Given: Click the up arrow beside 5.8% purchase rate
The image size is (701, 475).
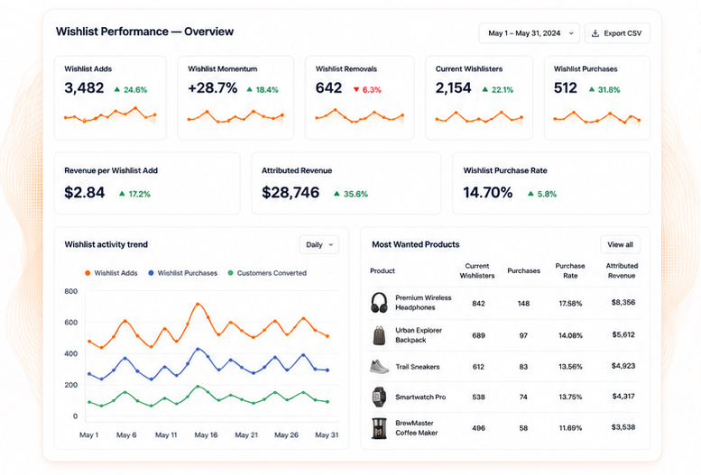Looking at the screenshot, I should point(530,194).
